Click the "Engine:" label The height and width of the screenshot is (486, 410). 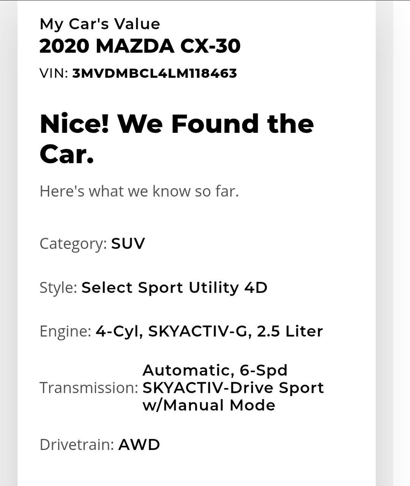pos(65,331)
